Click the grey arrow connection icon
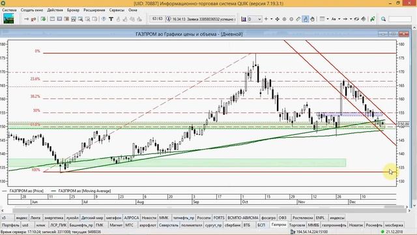The image size is (417, 235). click(26, 19)
